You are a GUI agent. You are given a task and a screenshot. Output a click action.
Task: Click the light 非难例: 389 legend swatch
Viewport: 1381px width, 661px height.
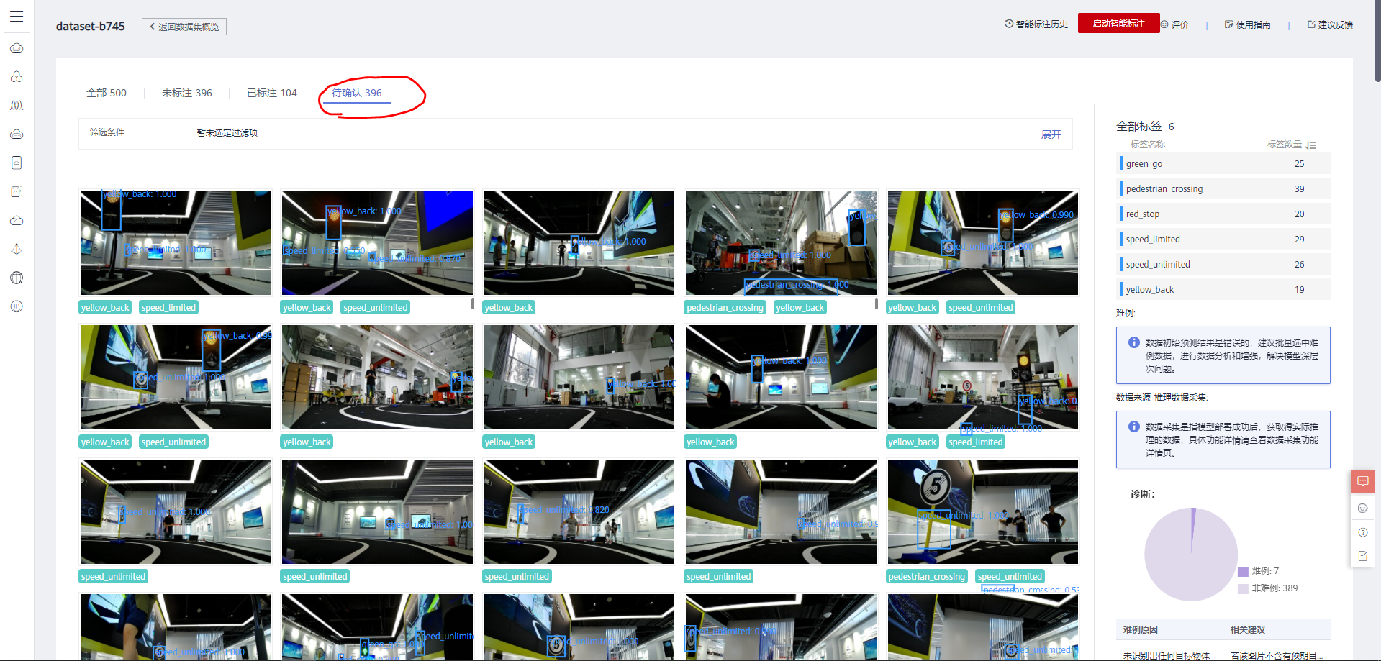[x=1243, y=588]
